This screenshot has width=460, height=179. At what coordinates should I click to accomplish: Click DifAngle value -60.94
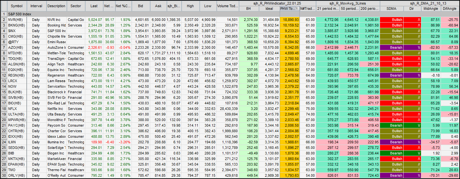click(450, 25)
